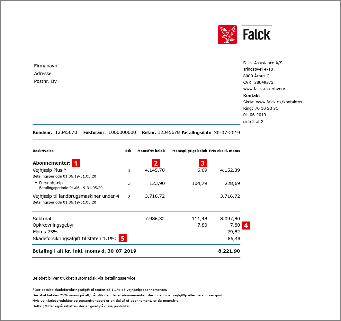Image resolution: width=341 pixels, height=321 pixels.
Task: Select the Vejhjælp Plus * line item
Action: point(49,170)
